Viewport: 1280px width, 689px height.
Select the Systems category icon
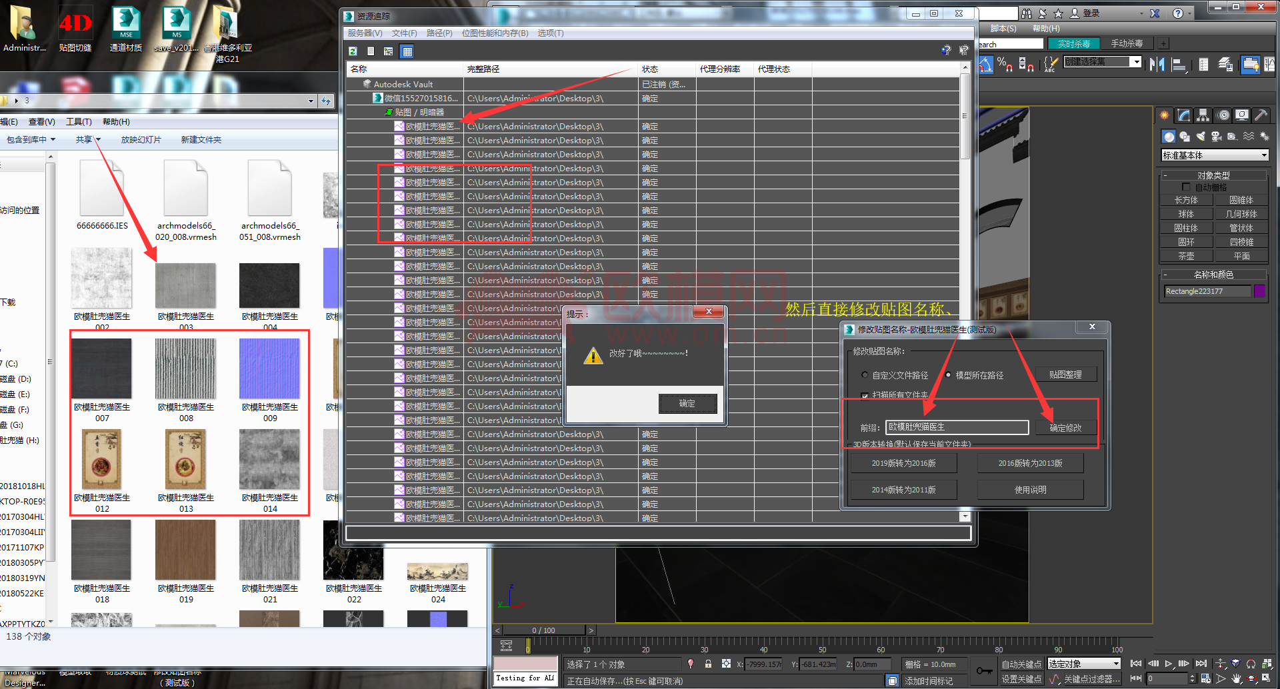tap(1264, 137)
